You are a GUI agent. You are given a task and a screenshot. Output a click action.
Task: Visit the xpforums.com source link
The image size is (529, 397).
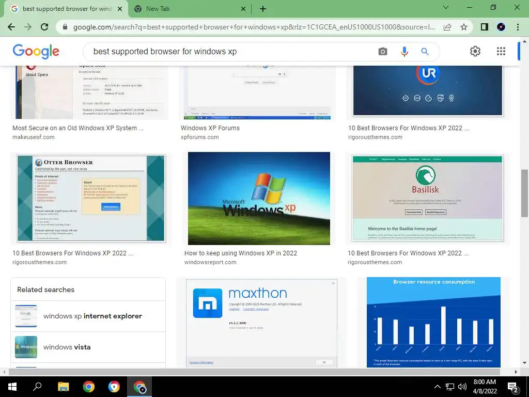tap(200, 137)
